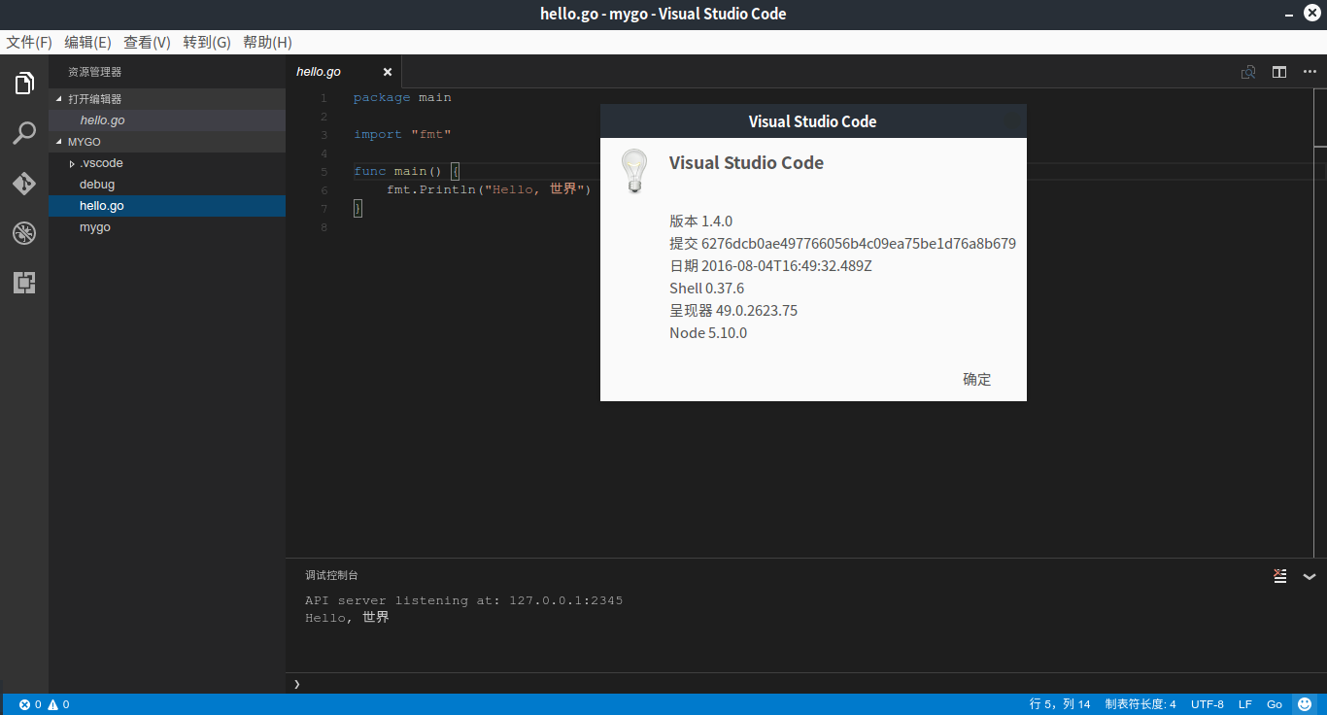The height and width of the screenshot is (715, 1327).
Task: Click the 调试控制台 panel title
Action: coord(331,575)
